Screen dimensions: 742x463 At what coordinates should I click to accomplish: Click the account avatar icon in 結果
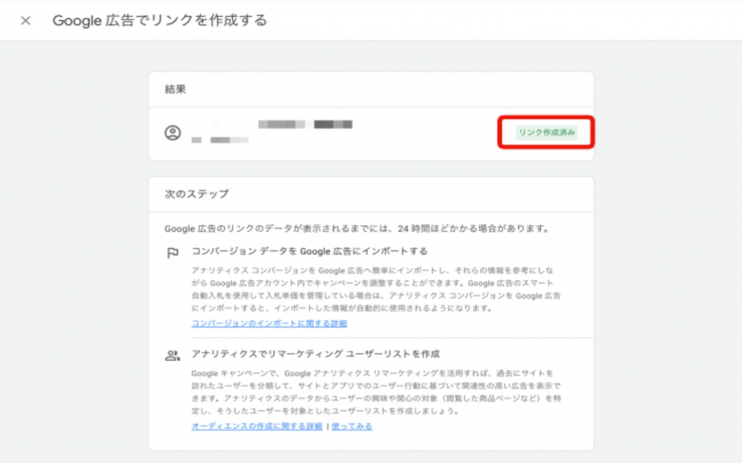coord(173,133)
